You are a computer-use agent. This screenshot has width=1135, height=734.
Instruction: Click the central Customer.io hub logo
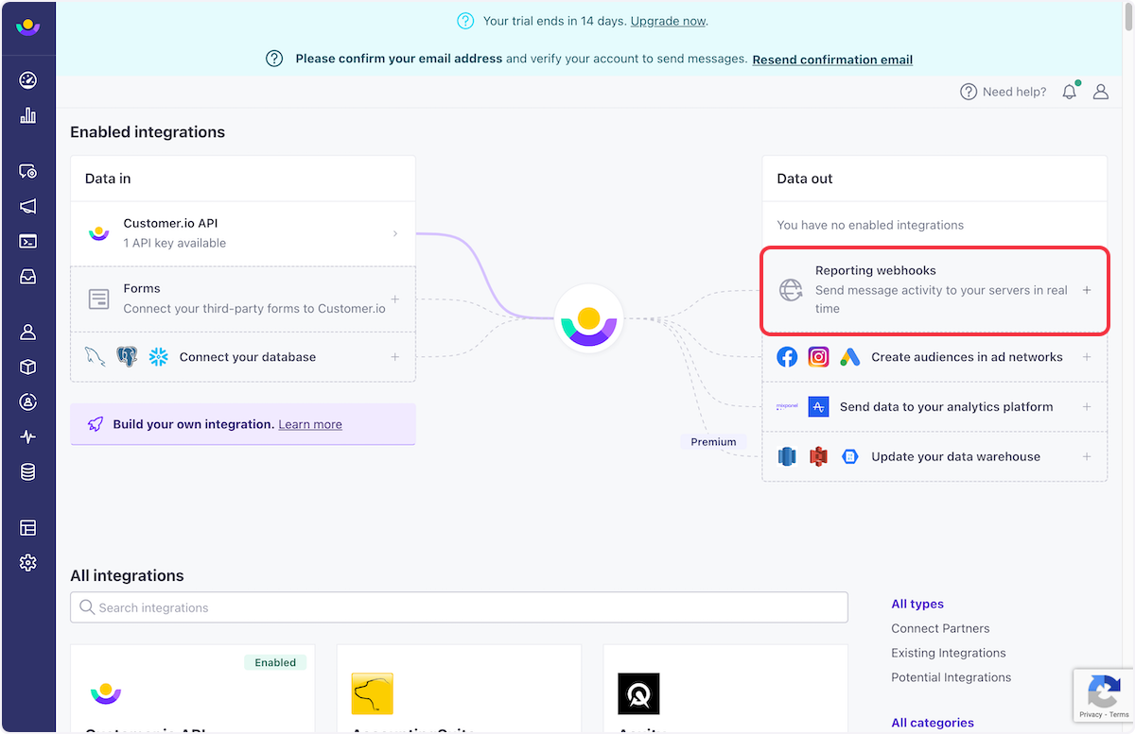pos(588,319)
